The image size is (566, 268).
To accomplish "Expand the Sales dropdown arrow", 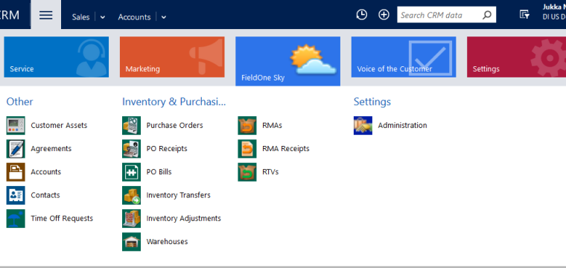I will [x=103, y=17].
